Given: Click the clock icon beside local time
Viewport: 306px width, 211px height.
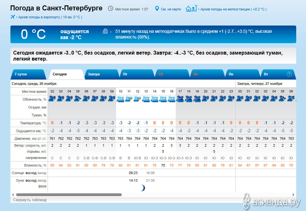Looking at the screenshot, I should coord(110,9).
